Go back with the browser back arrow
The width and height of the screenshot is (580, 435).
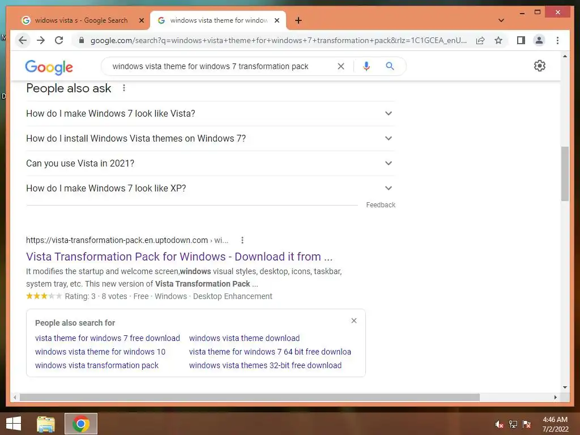pos(23,40)
